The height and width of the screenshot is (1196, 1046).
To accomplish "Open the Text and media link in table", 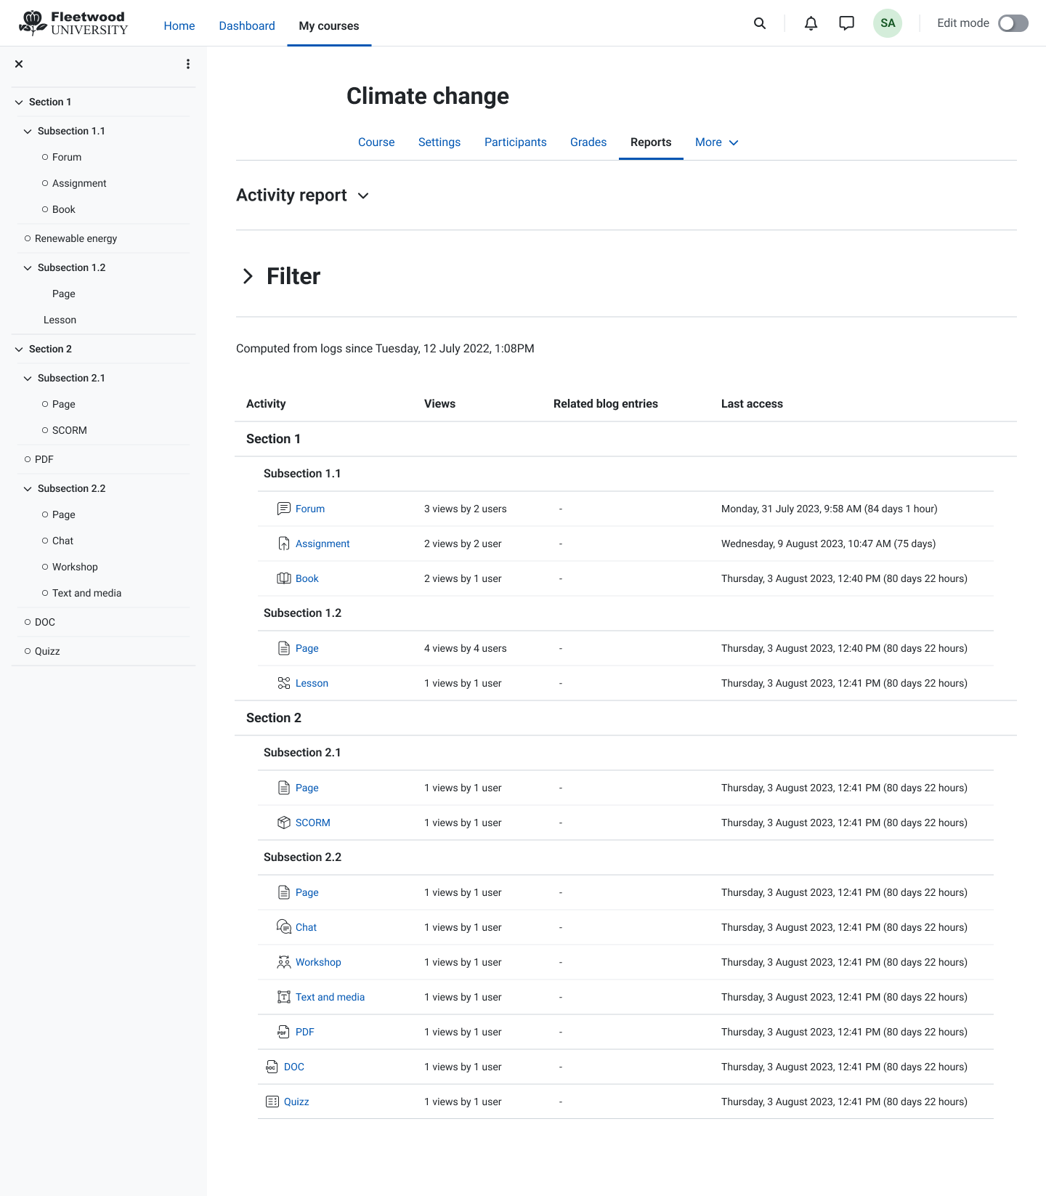I will click(x=330, y=997).
